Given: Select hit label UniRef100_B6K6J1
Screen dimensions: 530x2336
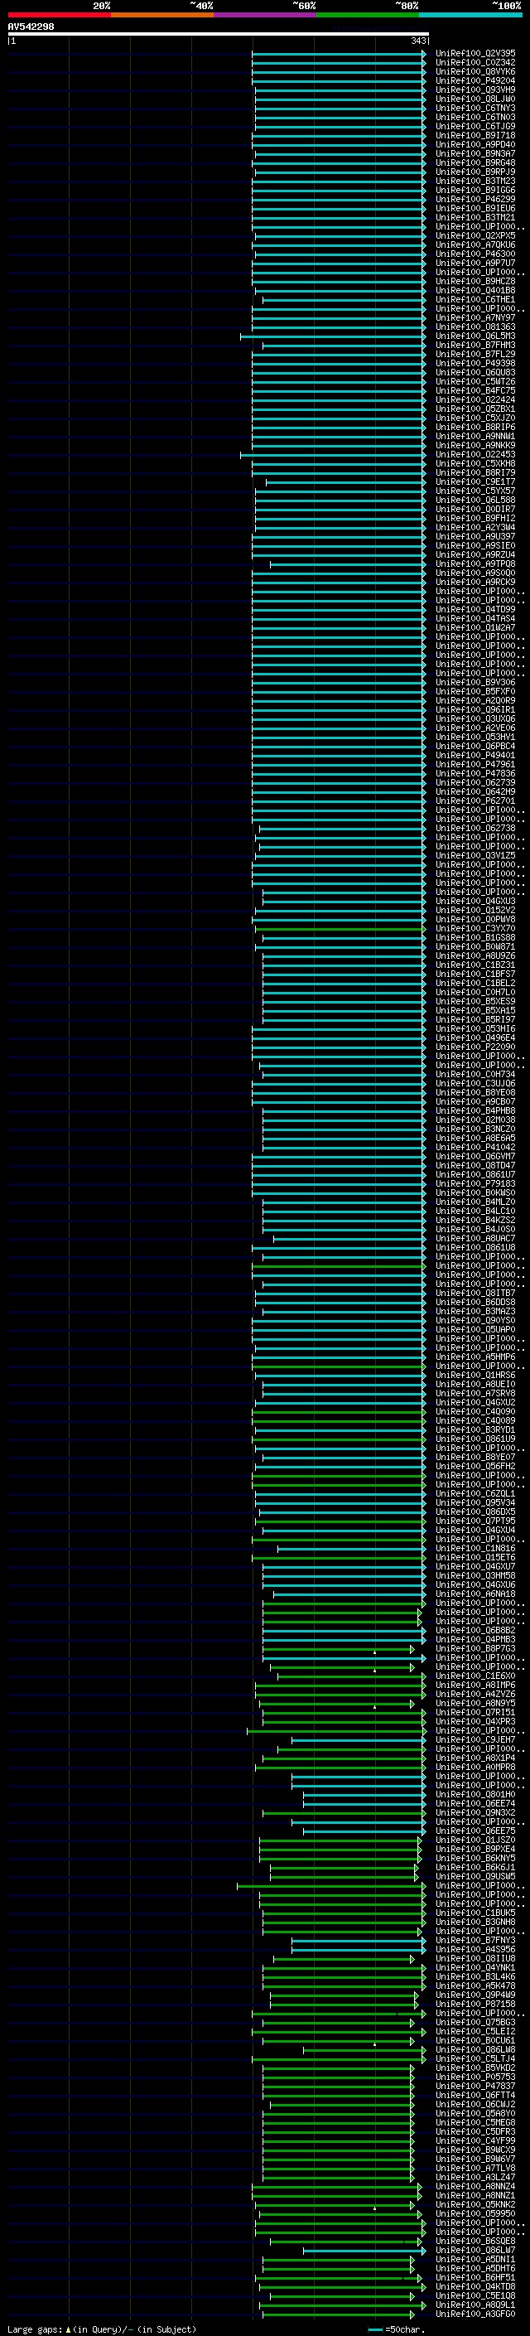Looking at the screenshot, I should point(475,1867).
